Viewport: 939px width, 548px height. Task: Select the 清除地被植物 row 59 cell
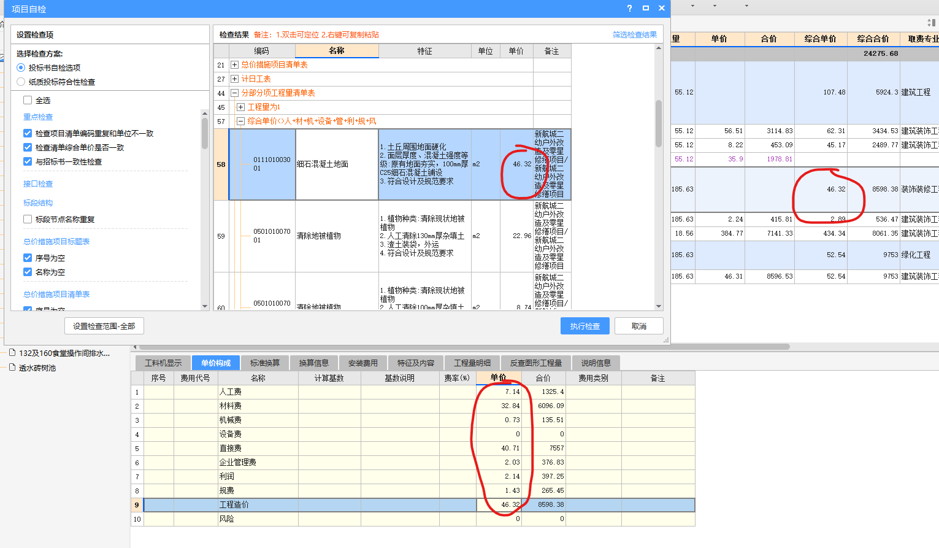(x=337, y=236)
